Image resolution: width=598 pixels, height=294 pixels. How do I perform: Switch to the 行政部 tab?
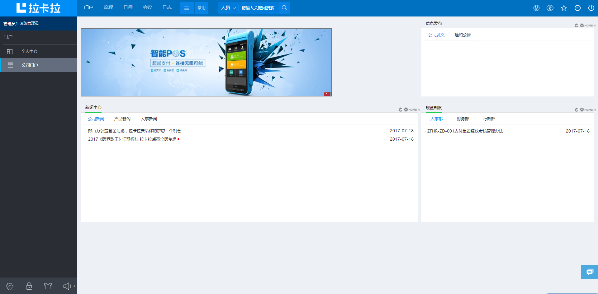[x=489, y=119]
